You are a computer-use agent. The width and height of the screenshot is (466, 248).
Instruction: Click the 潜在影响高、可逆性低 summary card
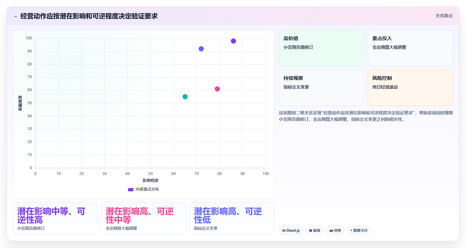pos(232,219)
